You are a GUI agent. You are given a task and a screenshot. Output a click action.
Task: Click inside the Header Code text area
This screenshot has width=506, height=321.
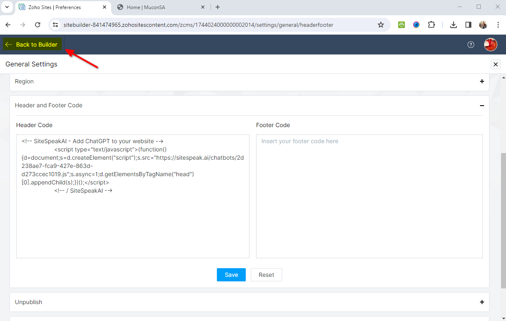[x=133, y=196]
